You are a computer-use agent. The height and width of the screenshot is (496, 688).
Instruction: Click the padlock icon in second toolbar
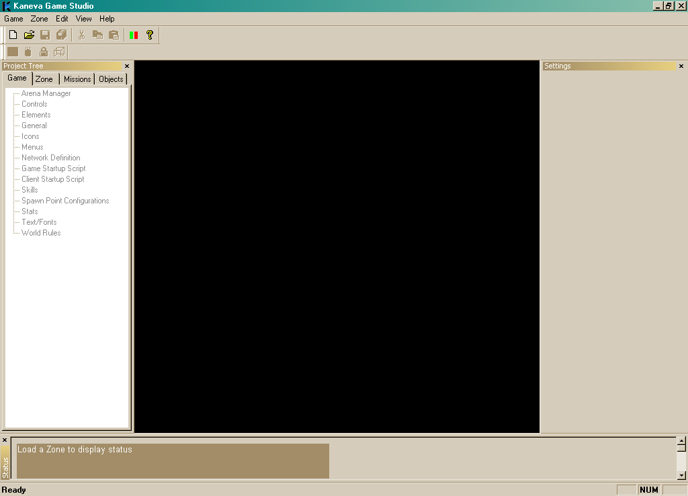coord(44,52)
